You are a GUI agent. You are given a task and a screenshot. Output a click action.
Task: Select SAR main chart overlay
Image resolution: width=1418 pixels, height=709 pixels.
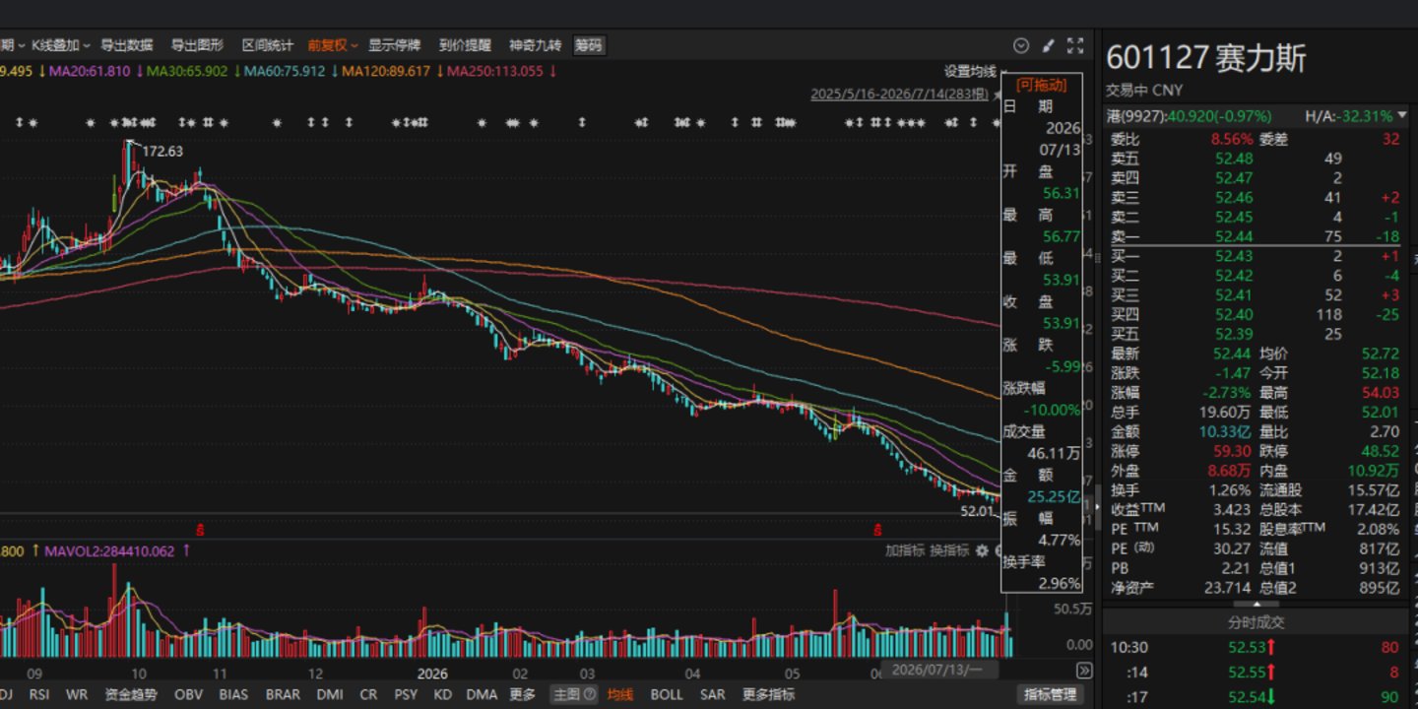pyautogui.click(x=713, y=694)
